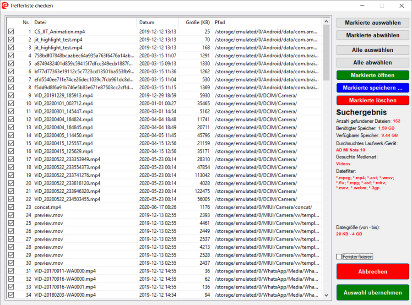The height and width of the screenshot is (305, 412).
Task: Select file VID_20200415_125629.mp4
Action: 64,151
